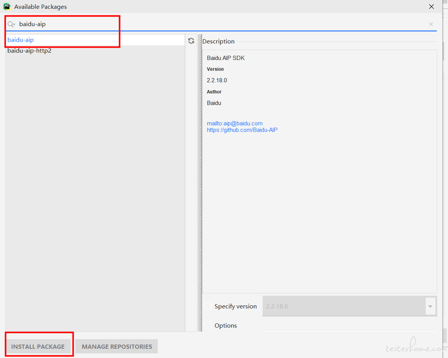Click the search magnifier icon
This screenshot has width=448, height=358.
coord(11,24)
